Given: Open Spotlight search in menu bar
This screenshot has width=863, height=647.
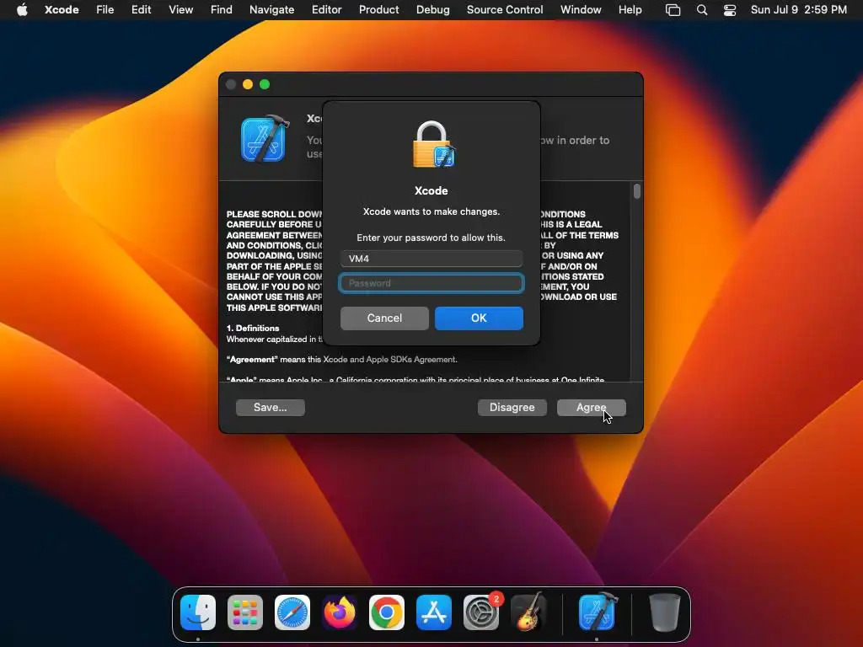Looking at the screenshot, I should [x=702, y=10].
